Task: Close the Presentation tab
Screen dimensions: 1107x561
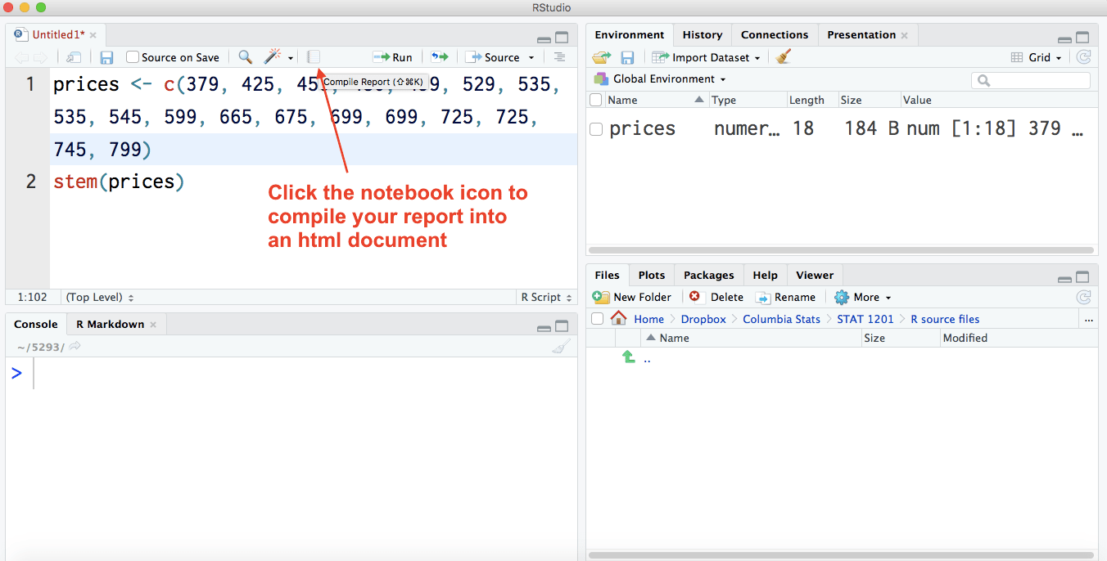Action: pyautogui.click(x=905, y=35)
